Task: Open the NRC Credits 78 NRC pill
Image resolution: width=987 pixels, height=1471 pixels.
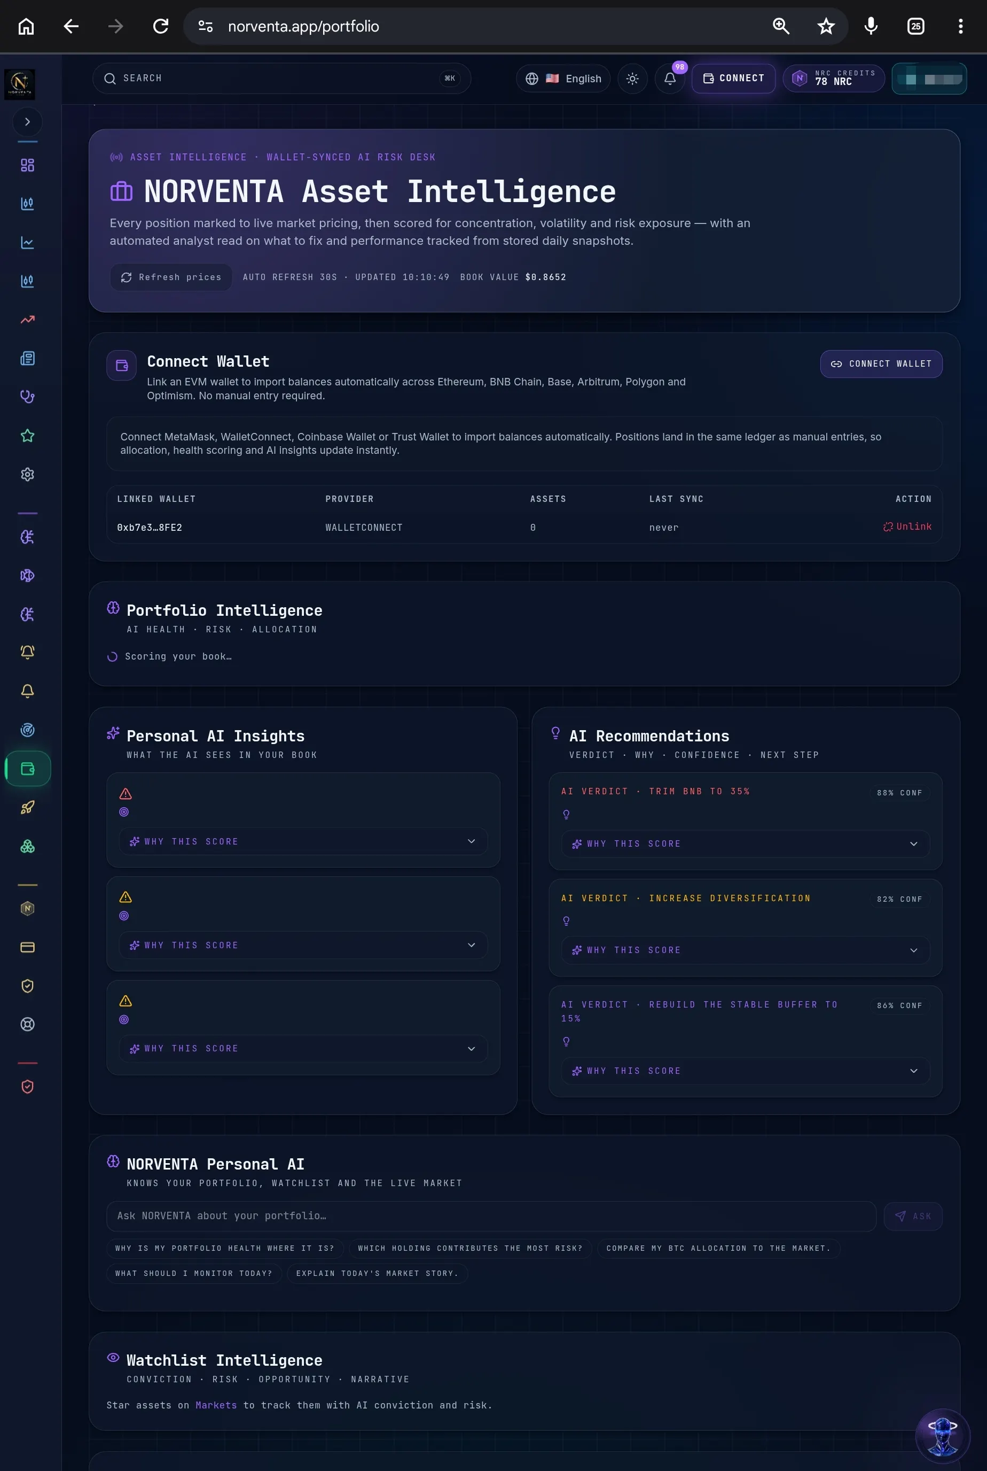Action: (833, 79)
